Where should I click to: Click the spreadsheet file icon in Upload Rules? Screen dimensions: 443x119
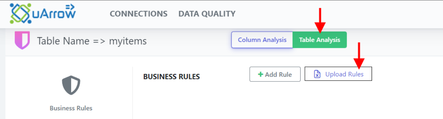pos(317,74)
